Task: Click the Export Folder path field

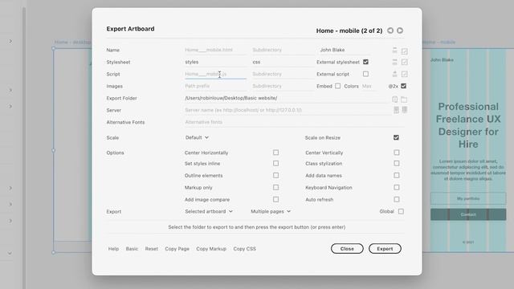Action: (286, 98)
